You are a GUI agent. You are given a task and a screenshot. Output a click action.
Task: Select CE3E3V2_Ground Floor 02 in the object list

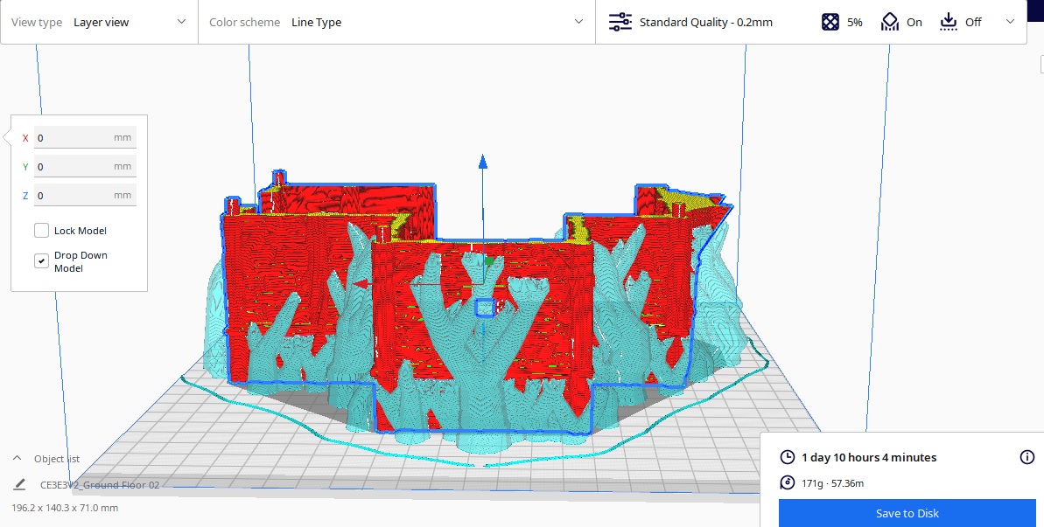pos(100,485)
